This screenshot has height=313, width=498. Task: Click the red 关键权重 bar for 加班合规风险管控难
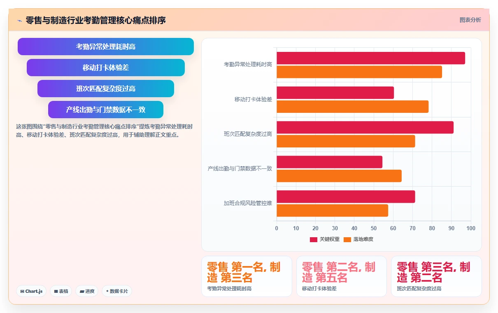tap(346, 196)
